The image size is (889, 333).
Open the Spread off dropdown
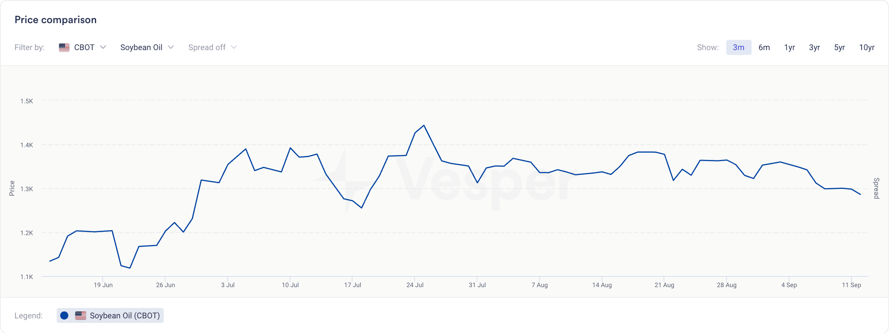tap(212, 47)
